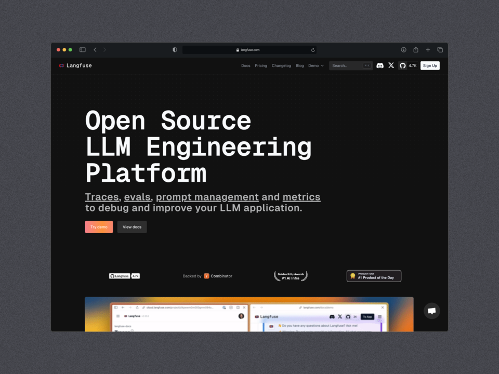Click the Sign Up button
Image resolution: width=499 pixels, height=374 pixels.
pos(430,65)
